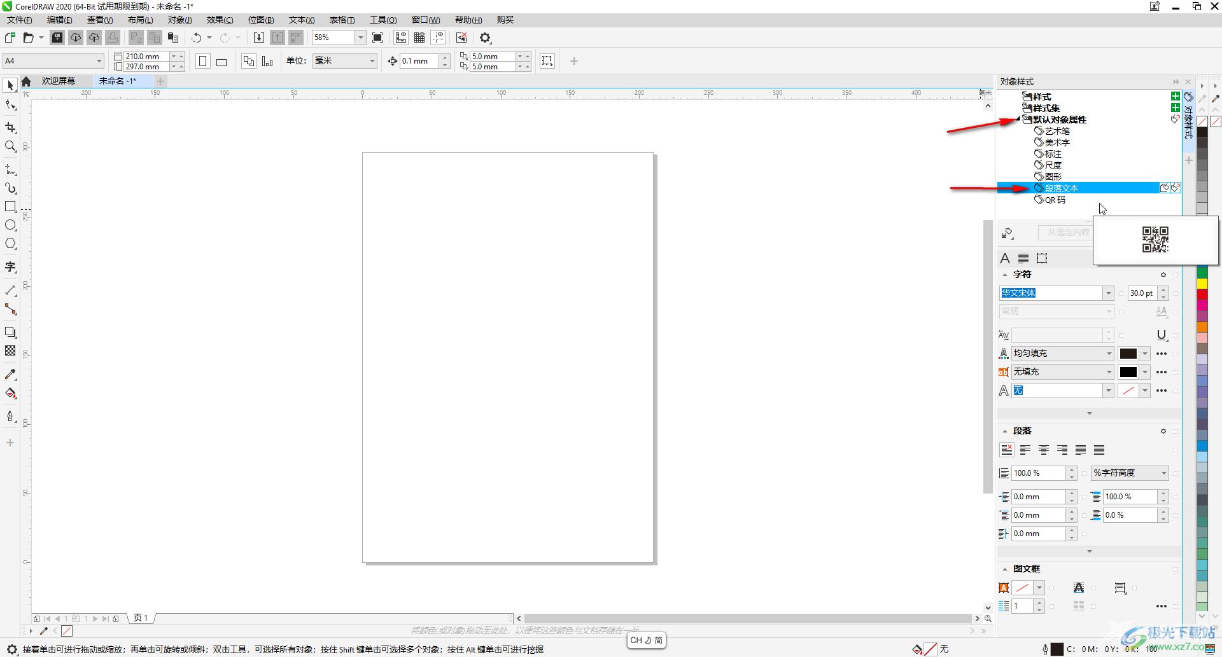1222x657 pixels.
Task: Set page to landscape orientation
Action: click(221, 61)
